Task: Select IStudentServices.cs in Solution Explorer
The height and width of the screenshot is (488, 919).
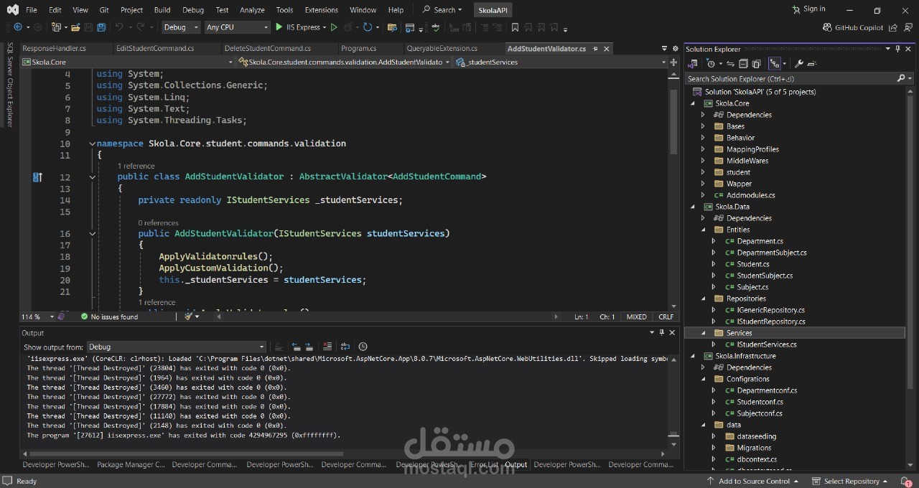Action: pos(766,344)
